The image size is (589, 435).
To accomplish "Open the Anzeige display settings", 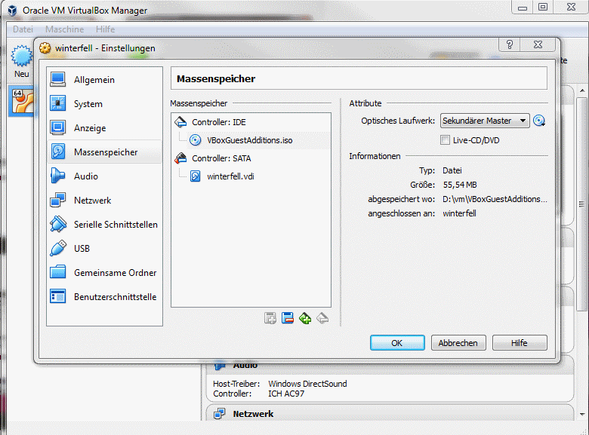I will click(104, 128).
